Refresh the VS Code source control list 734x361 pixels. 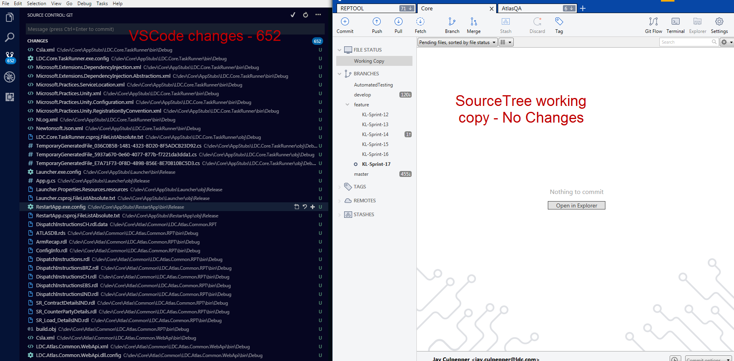coord(305,15)
